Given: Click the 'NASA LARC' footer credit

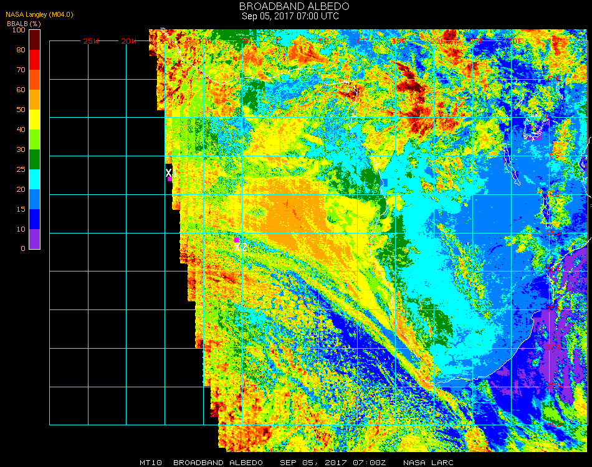Looking at the screenshot, I should point(428,463).
